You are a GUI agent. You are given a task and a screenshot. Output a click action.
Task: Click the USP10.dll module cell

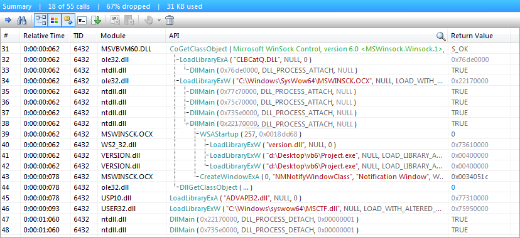pyautogui.click(x=117, y=198)
